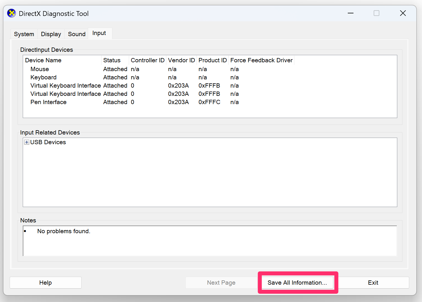Switch to the Display tab
The width and height of the screenshot is (422, 302).
(51, 34)
